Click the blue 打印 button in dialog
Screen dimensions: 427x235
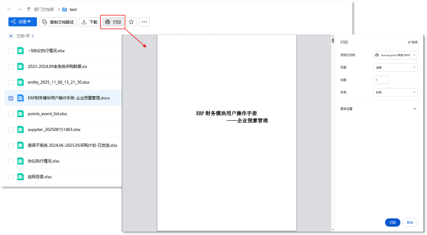click(392, 222)
